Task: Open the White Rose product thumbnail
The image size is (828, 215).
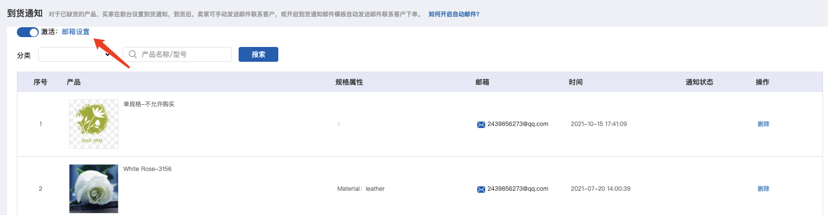Action: [x=94, y=189]
